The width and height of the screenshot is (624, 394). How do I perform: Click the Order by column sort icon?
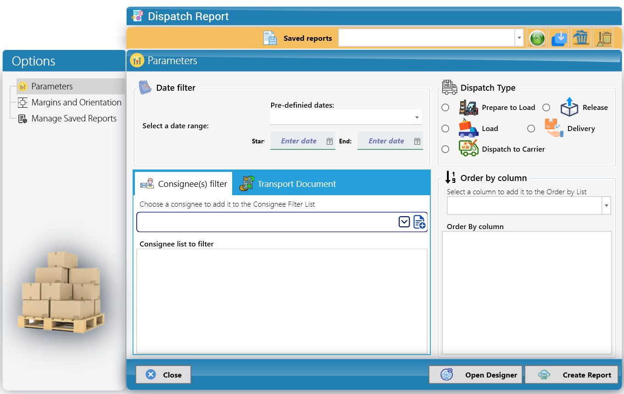(451, 178)
